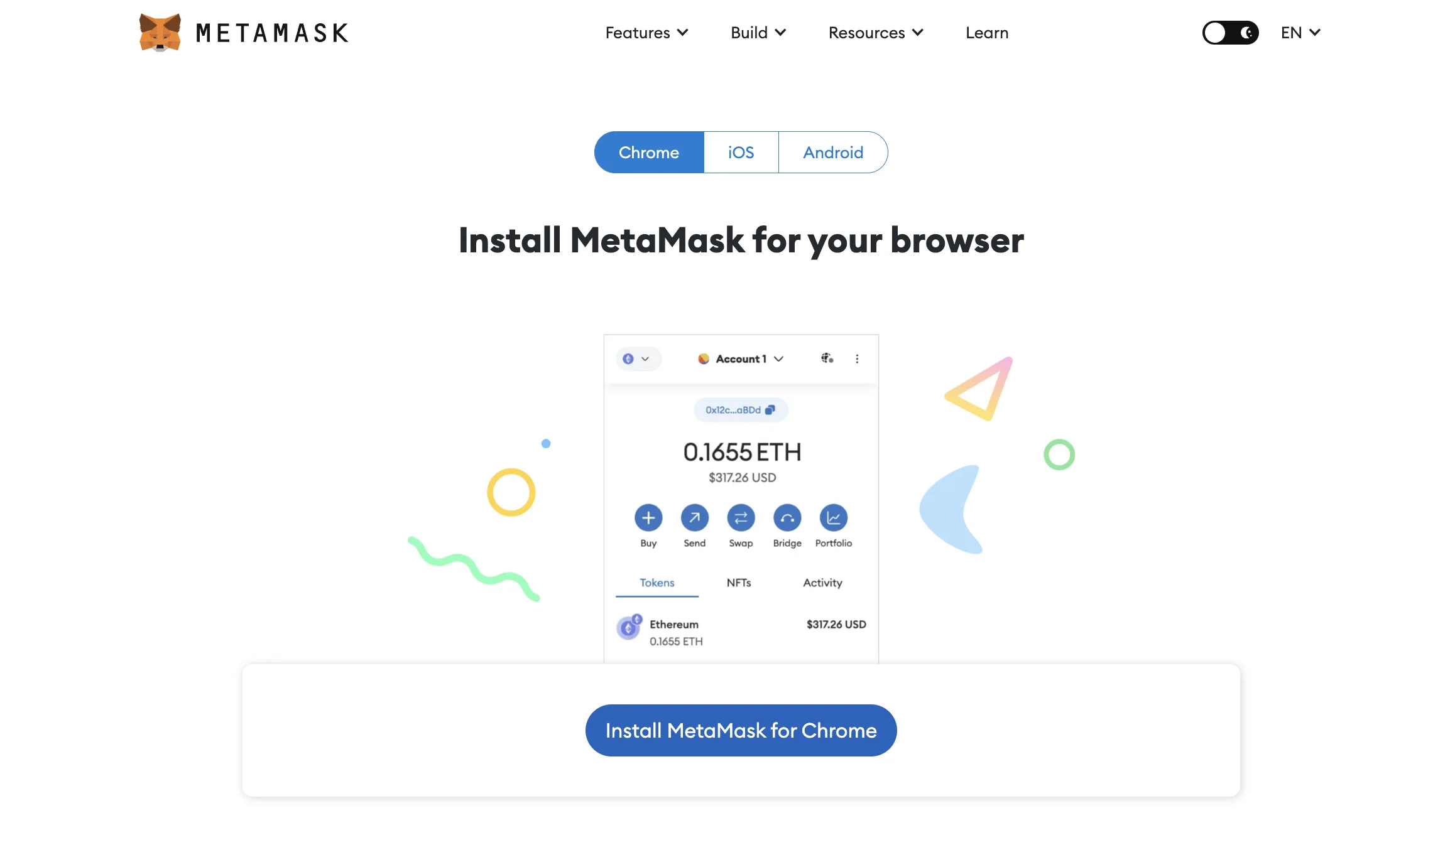Click the Bridge icon in wallet

pyautogui.click(x=786, y=517)
